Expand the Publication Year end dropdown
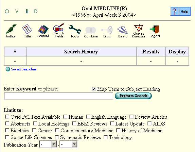The width and height of the screenshot is (195, 152). point(68,144)
